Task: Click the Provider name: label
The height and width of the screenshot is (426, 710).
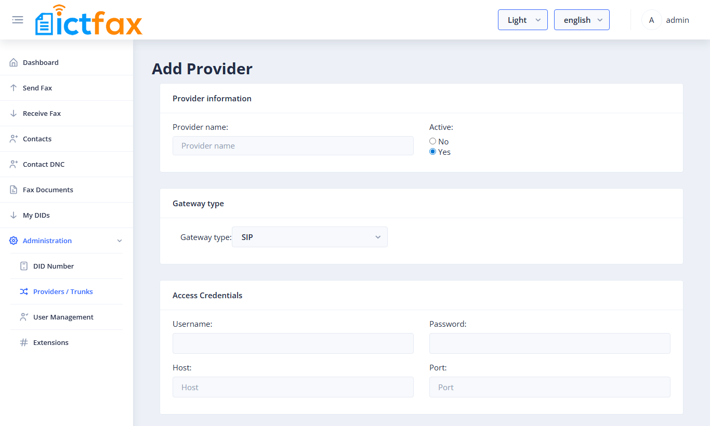Action: [x=200, y=127]
